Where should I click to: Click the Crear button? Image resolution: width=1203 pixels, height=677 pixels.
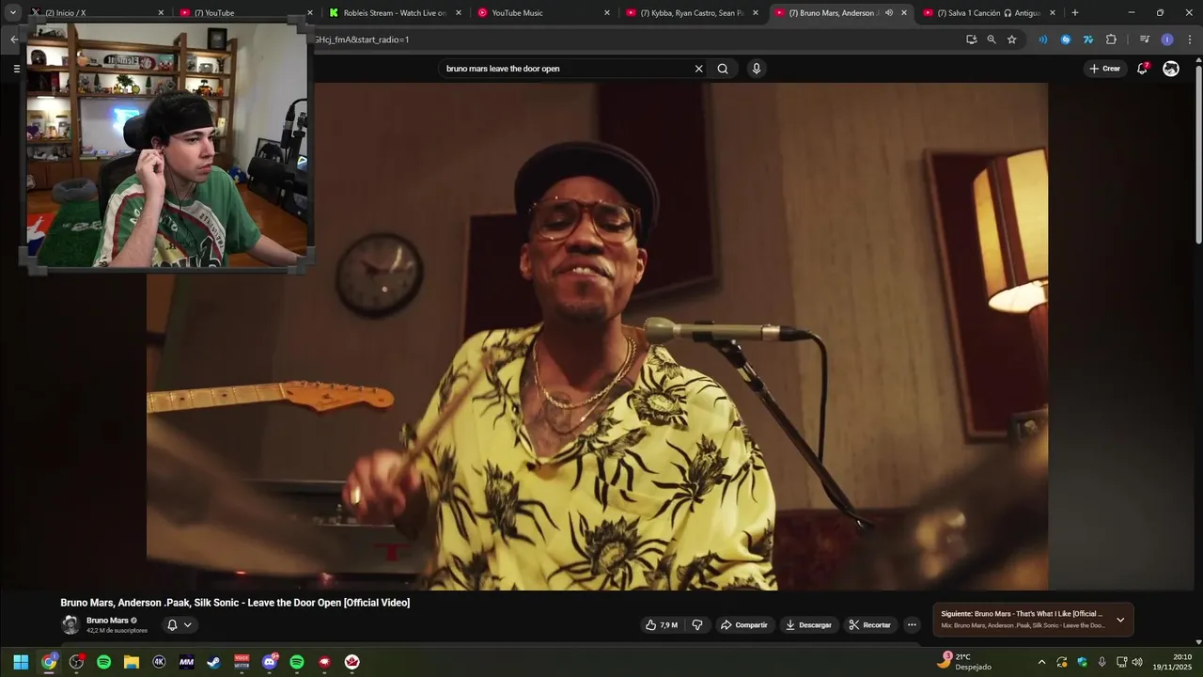(1104, 69)
